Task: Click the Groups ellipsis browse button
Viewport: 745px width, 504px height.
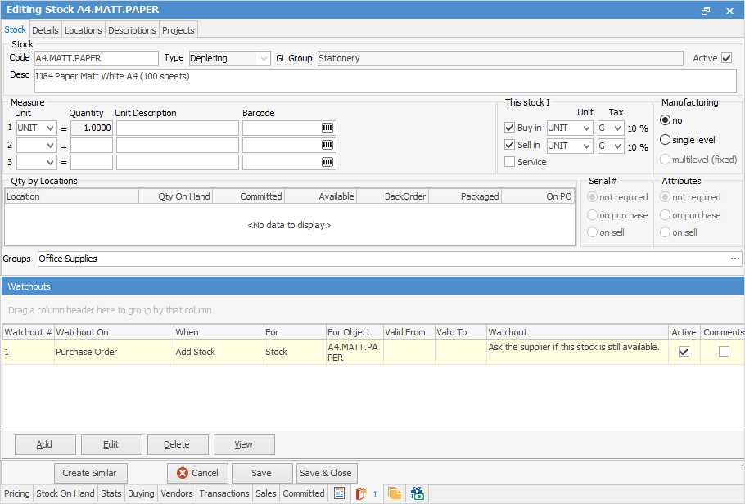Action: tap(734, 259)
